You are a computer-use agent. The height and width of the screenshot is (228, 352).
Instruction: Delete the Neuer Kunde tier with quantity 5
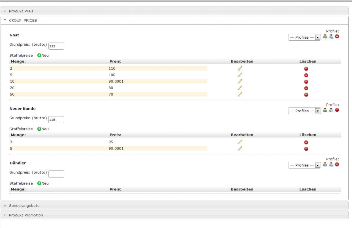pyautogui.click(x=306, y=149)
